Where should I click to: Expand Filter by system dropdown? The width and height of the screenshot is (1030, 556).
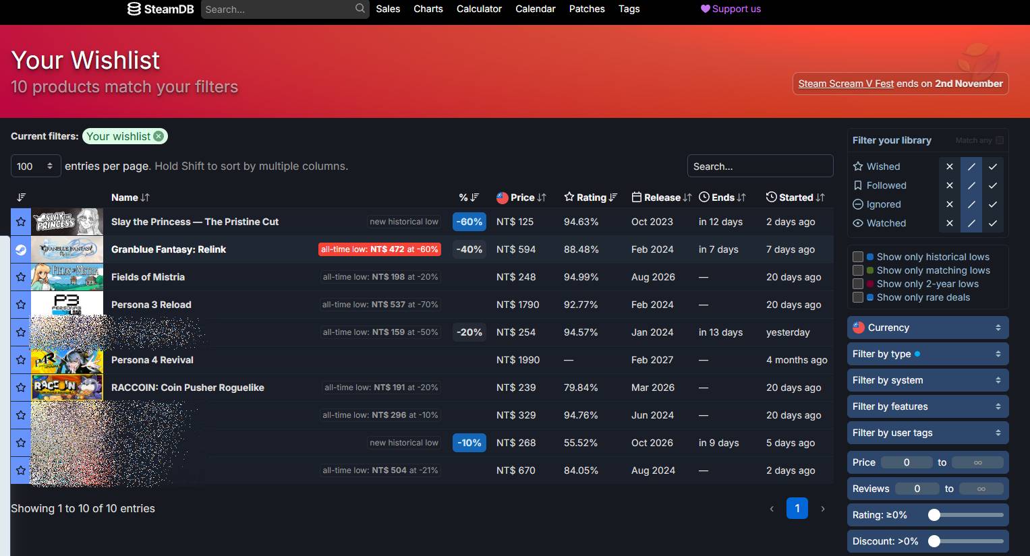coord(927,380)
